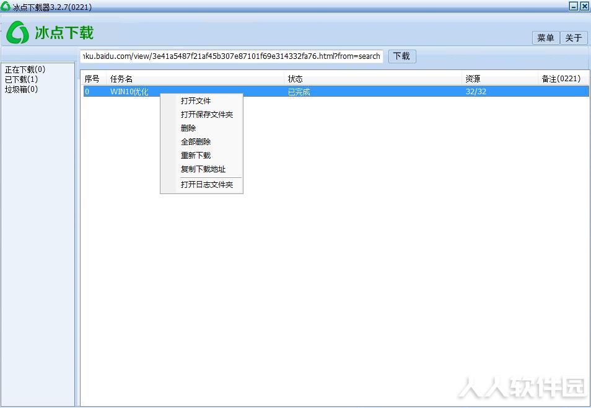Open the 菜单 button

coord(545,38)
